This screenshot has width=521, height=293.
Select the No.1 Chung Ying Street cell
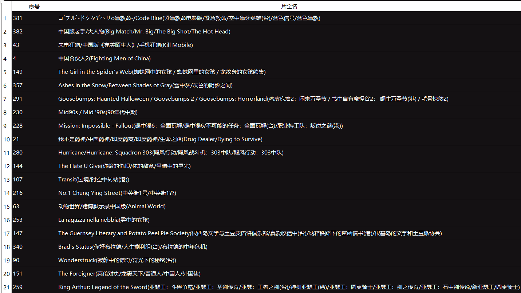[289, 193]
